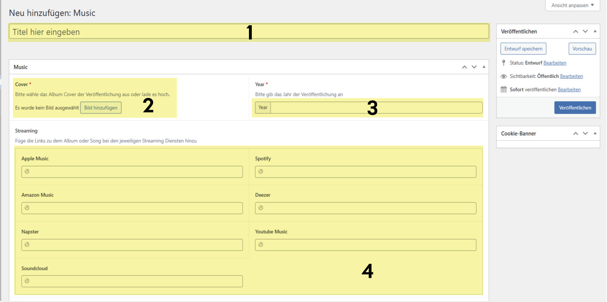607x302 pixels.
Task: Click the Bild hinzufügen button
Action: (x=101, y=108)
